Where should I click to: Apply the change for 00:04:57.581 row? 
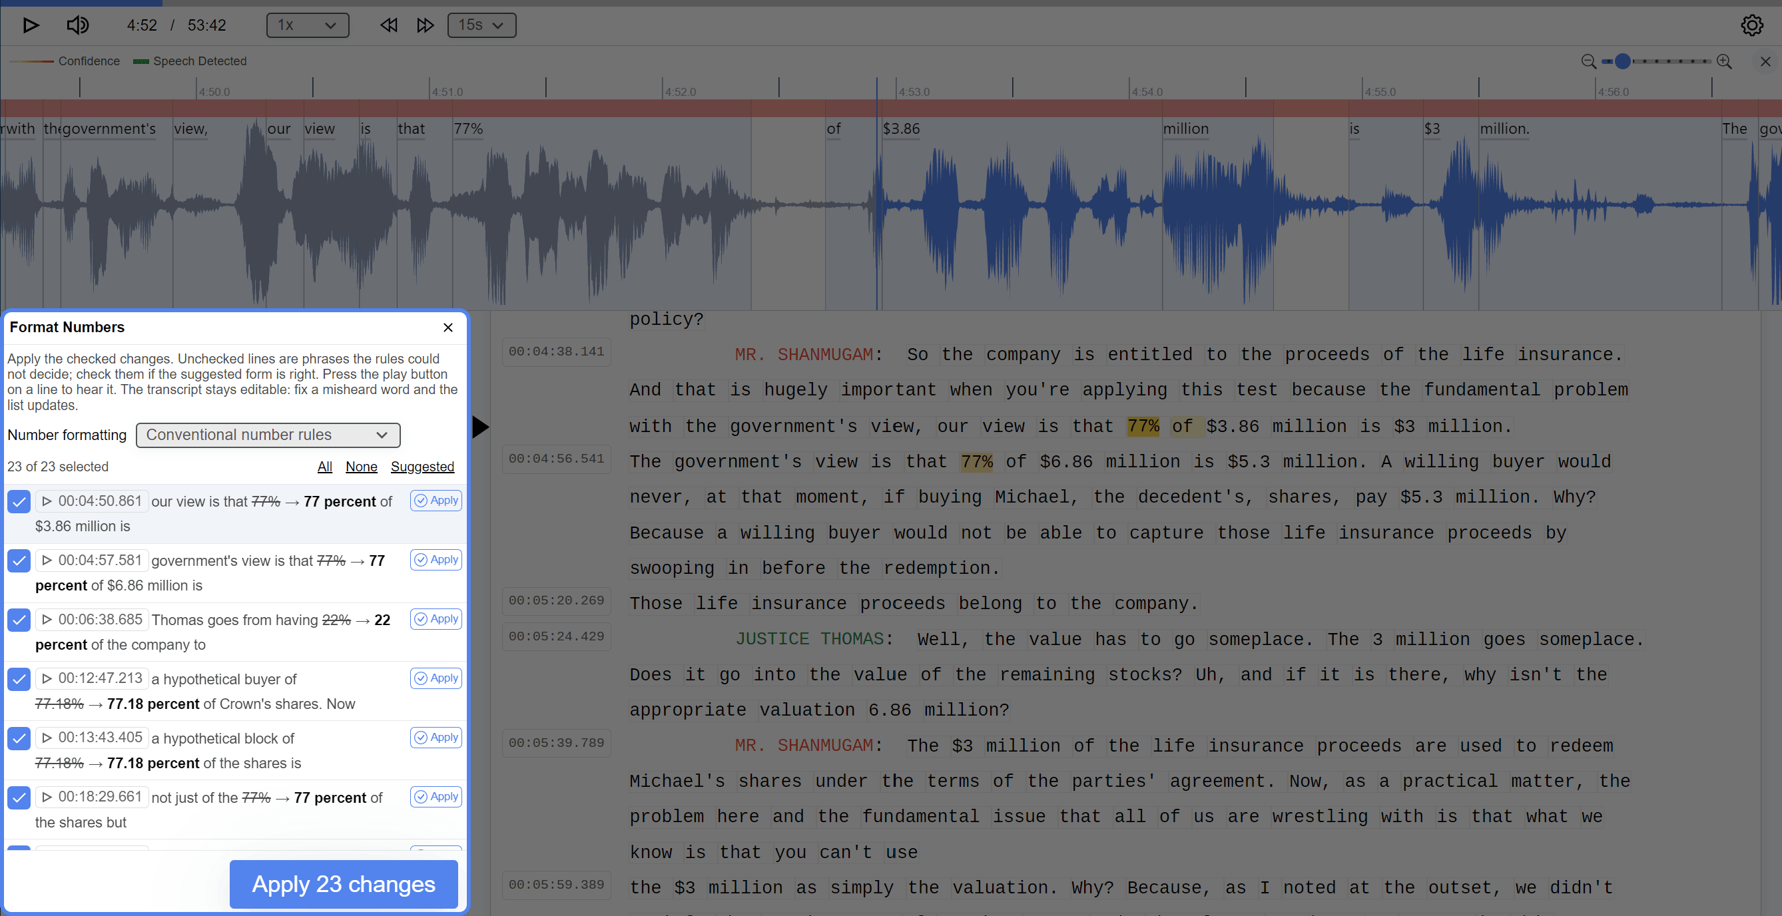point(436,560)
